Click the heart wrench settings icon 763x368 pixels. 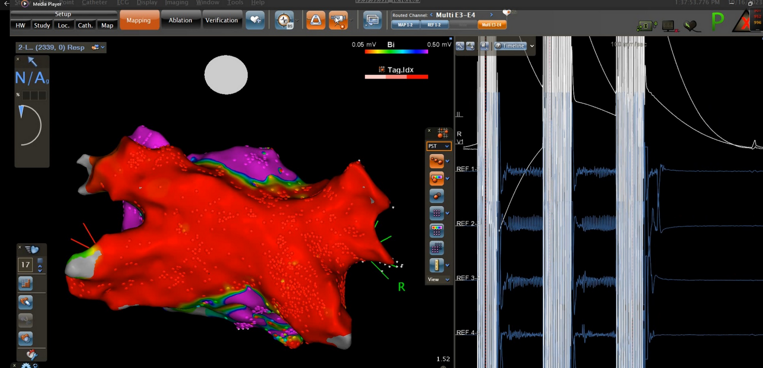tap(31, 354)
